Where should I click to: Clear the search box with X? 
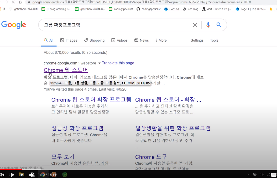(x=195, y=25)
